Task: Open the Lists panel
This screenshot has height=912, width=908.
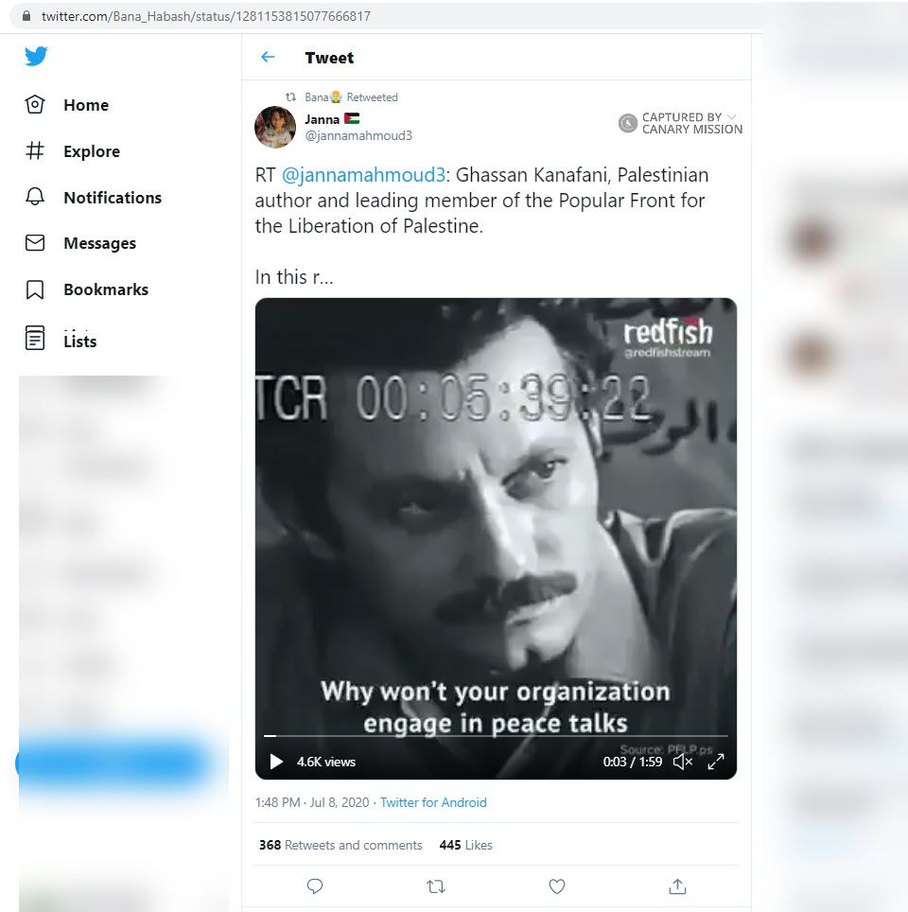Action: coord(79,340)
